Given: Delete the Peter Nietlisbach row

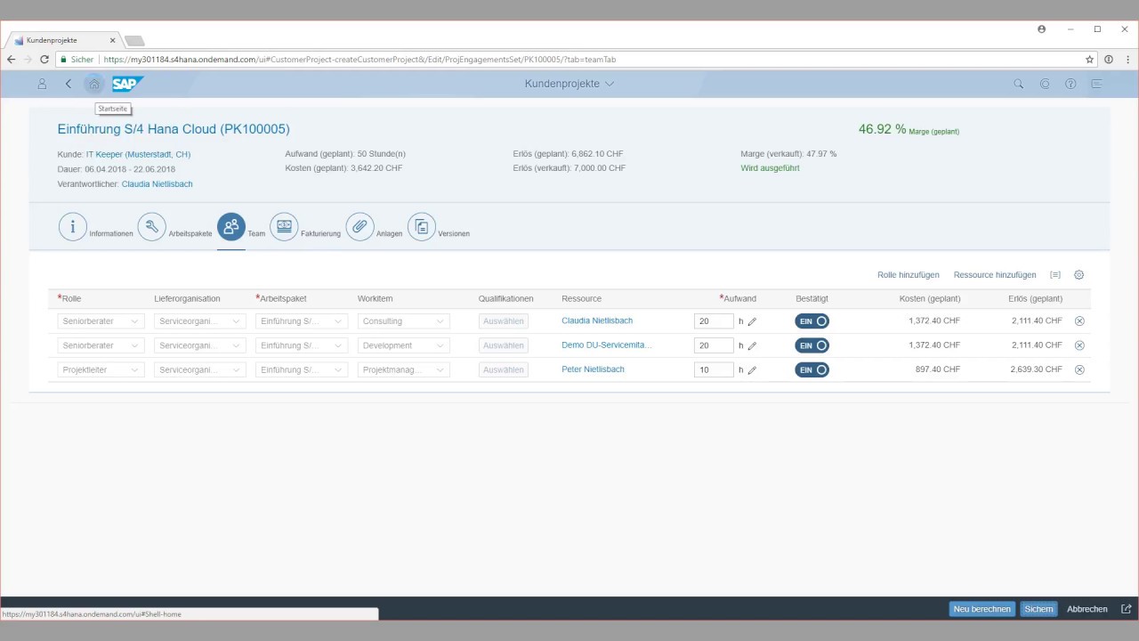Looking at the screenshot, I should 1079,369.
